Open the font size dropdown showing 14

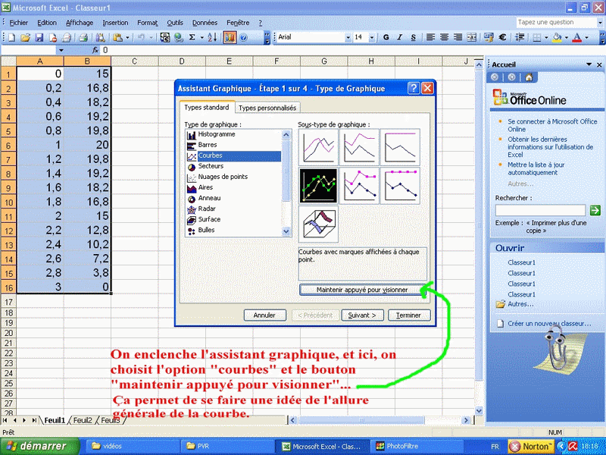tap(371, 37)
